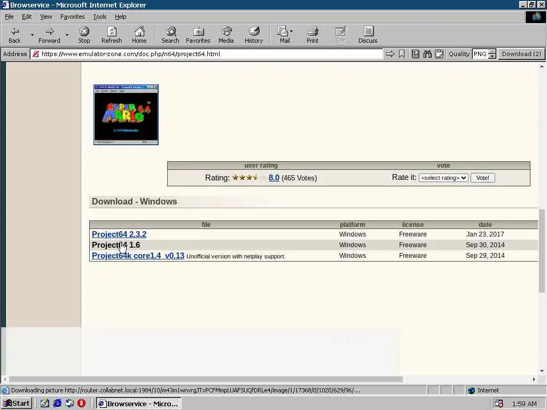Reload the page using Refresh

pyautogui.click(x=112, y=35)
